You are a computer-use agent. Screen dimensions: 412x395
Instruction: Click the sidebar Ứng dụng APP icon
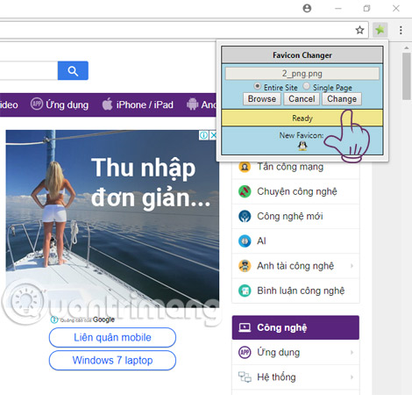[x=245, y=352]
